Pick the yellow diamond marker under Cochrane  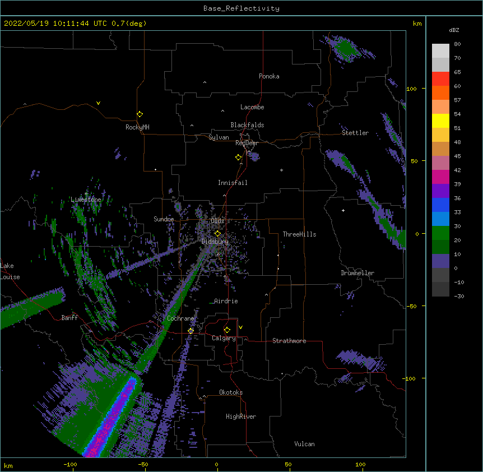(191, 331)
